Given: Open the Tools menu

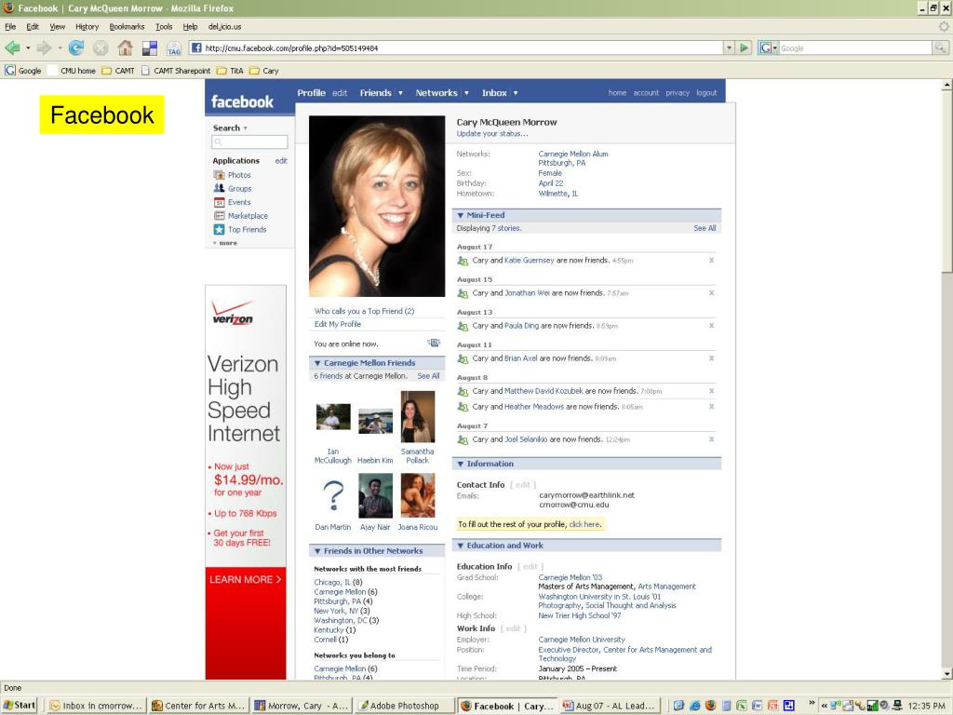Looking at the screenshot, I should [x=164, y=27].
